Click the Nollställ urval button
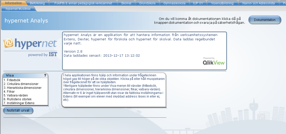The width and height of the screenshot is (286, 134). click(18, 111)
